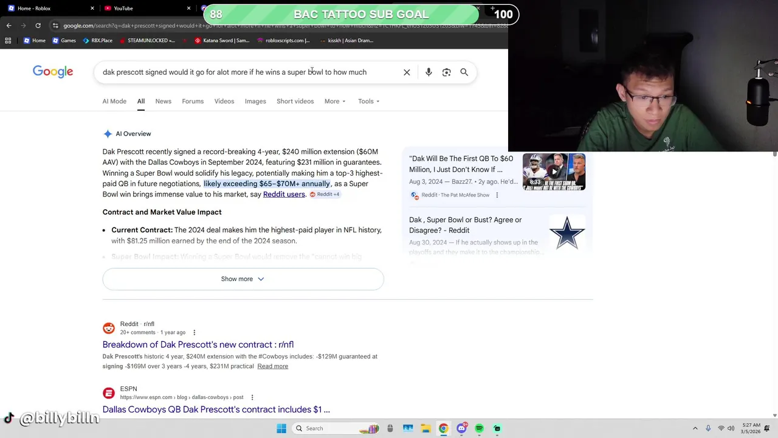Open Spotify from the taskbar
Image resolution: width=778 pixels, height=438 pixels.
point(479,428)
